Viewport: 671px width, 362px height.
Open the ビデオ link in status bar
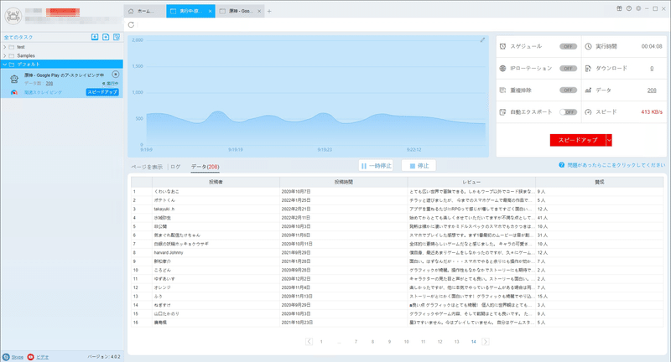tap(43, 357)
